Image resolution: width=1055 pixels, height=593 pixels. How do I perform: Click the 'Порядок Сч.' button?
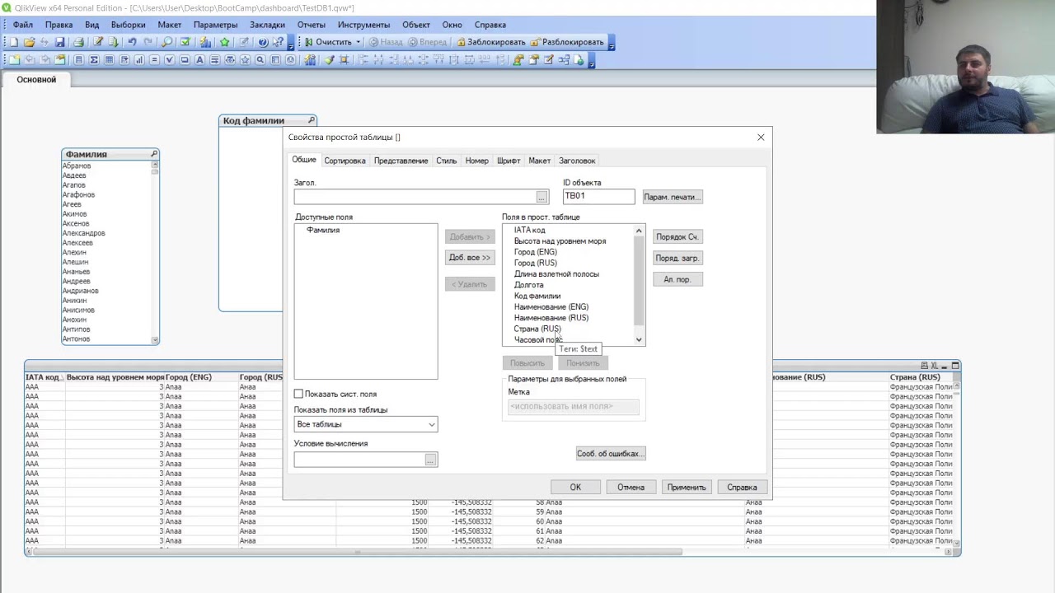pos(678,236)
